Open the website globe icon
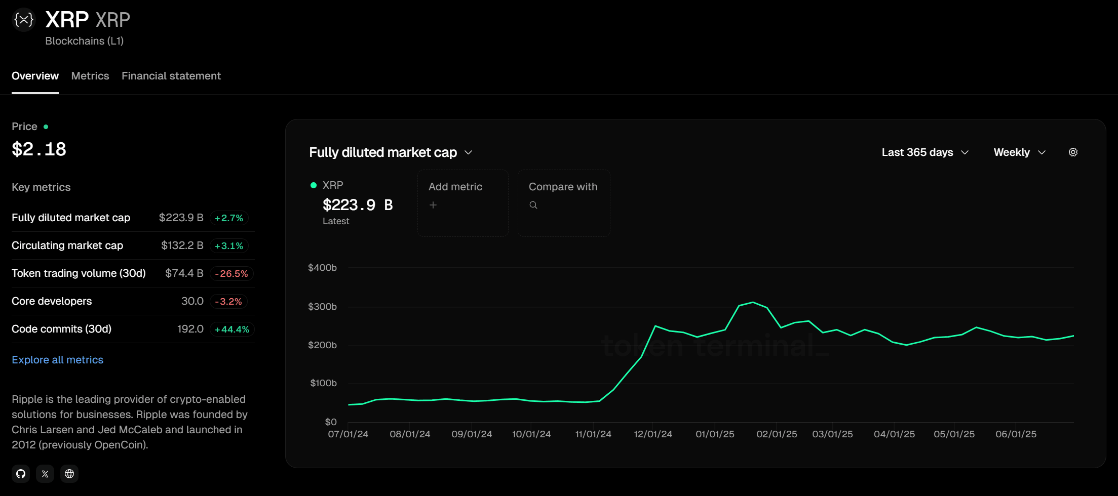The height and width of the screenshot is (496, 1118). (x=69, y=474)
